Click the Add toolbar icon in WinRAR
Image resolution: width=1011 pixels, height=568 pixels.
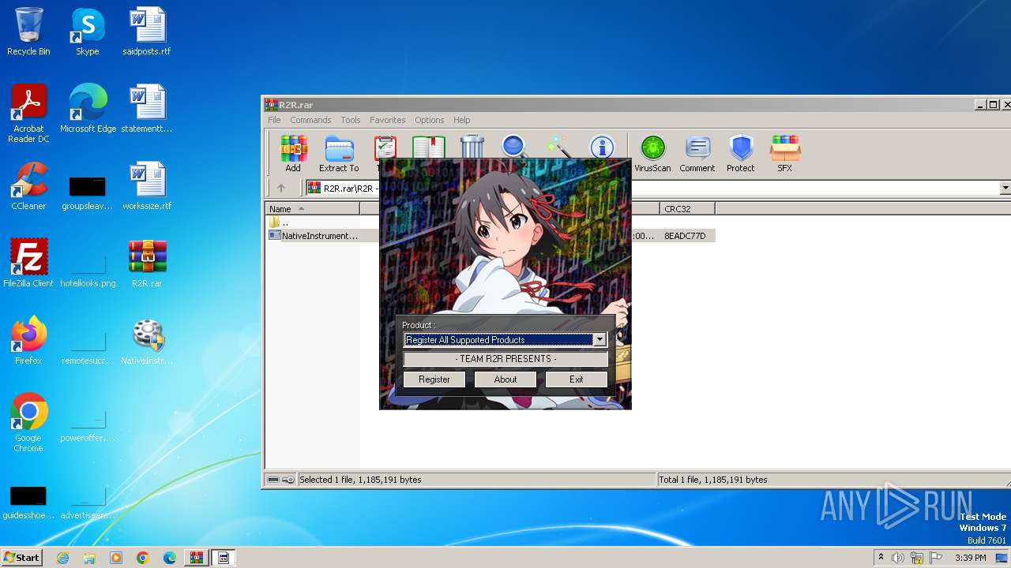coord(293,153)
